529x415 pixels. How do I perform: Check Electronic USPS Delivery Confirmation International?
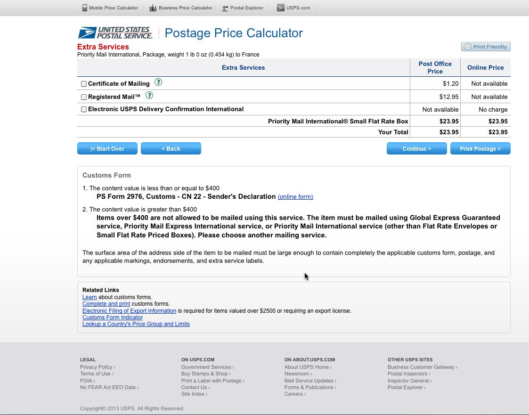[84, 109]
